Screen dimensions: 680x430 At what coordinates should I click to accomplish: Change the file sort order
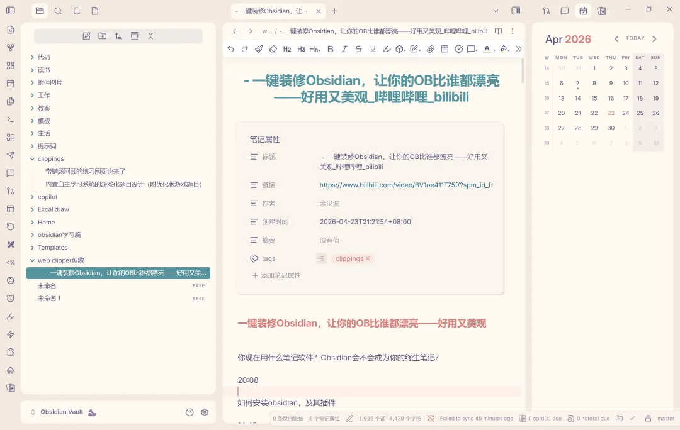coord(118,36)
